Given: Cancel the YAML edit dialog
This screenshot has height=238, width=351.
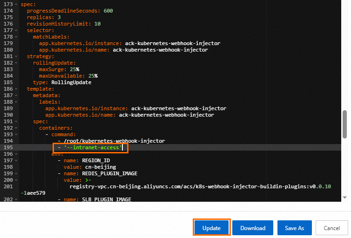Looking at the screenshot, I should tap(331, 228).
